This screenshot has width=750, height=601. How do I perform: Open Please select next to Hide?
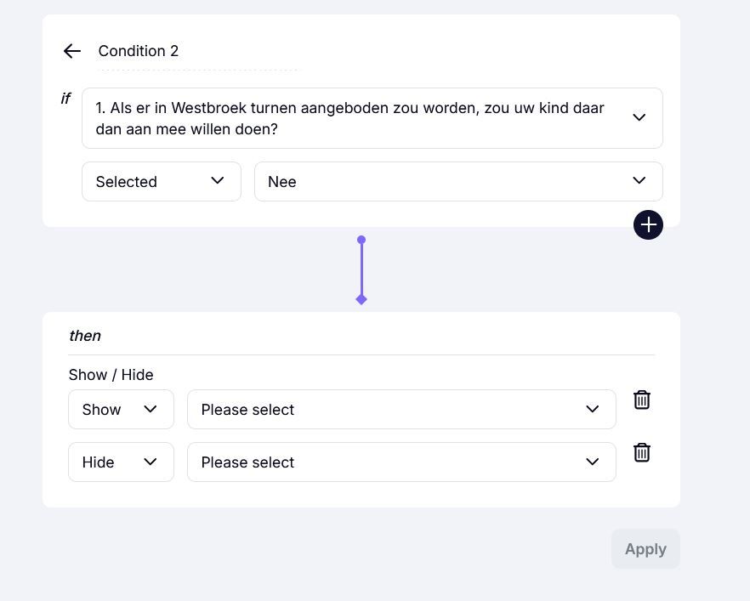tap(401, 462)
